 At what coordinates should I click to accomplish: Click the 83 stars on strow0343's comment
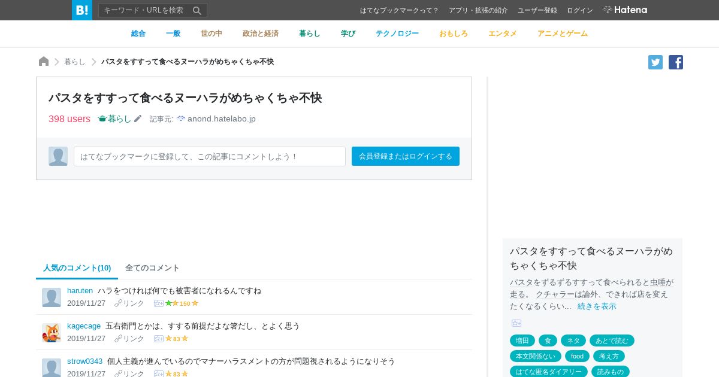177,373
